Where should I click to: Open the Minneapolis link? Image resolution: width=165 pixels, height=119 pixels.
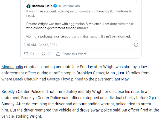tap(12, 67)
